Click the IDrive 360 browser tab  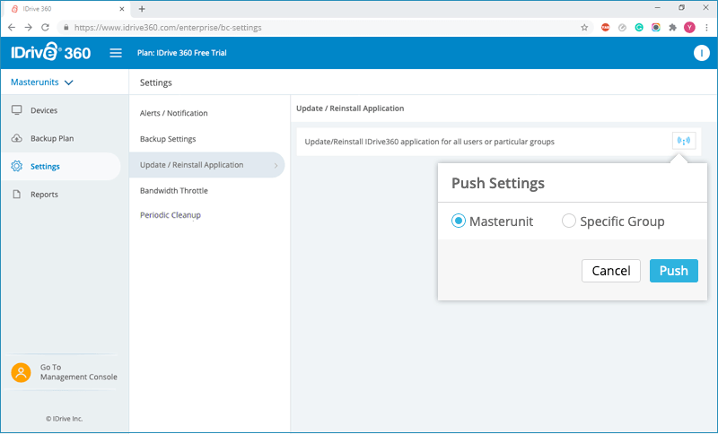(x=65, y=9)
